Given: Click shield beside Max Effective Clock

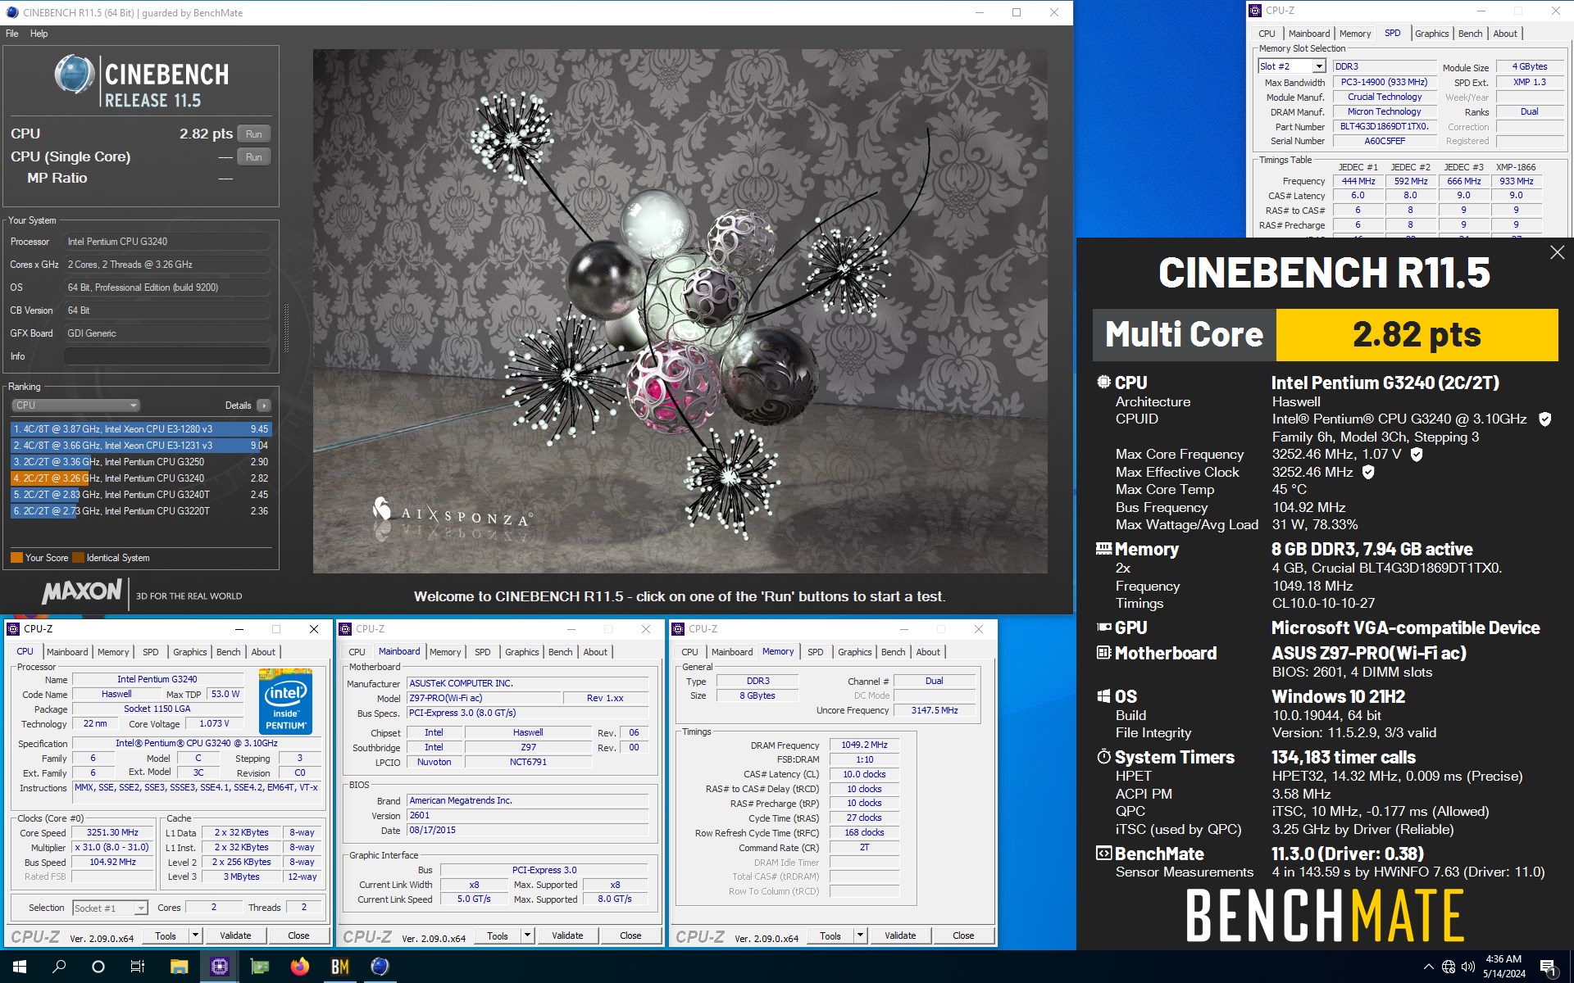Looking at the screenshot, I should 1368,472.
